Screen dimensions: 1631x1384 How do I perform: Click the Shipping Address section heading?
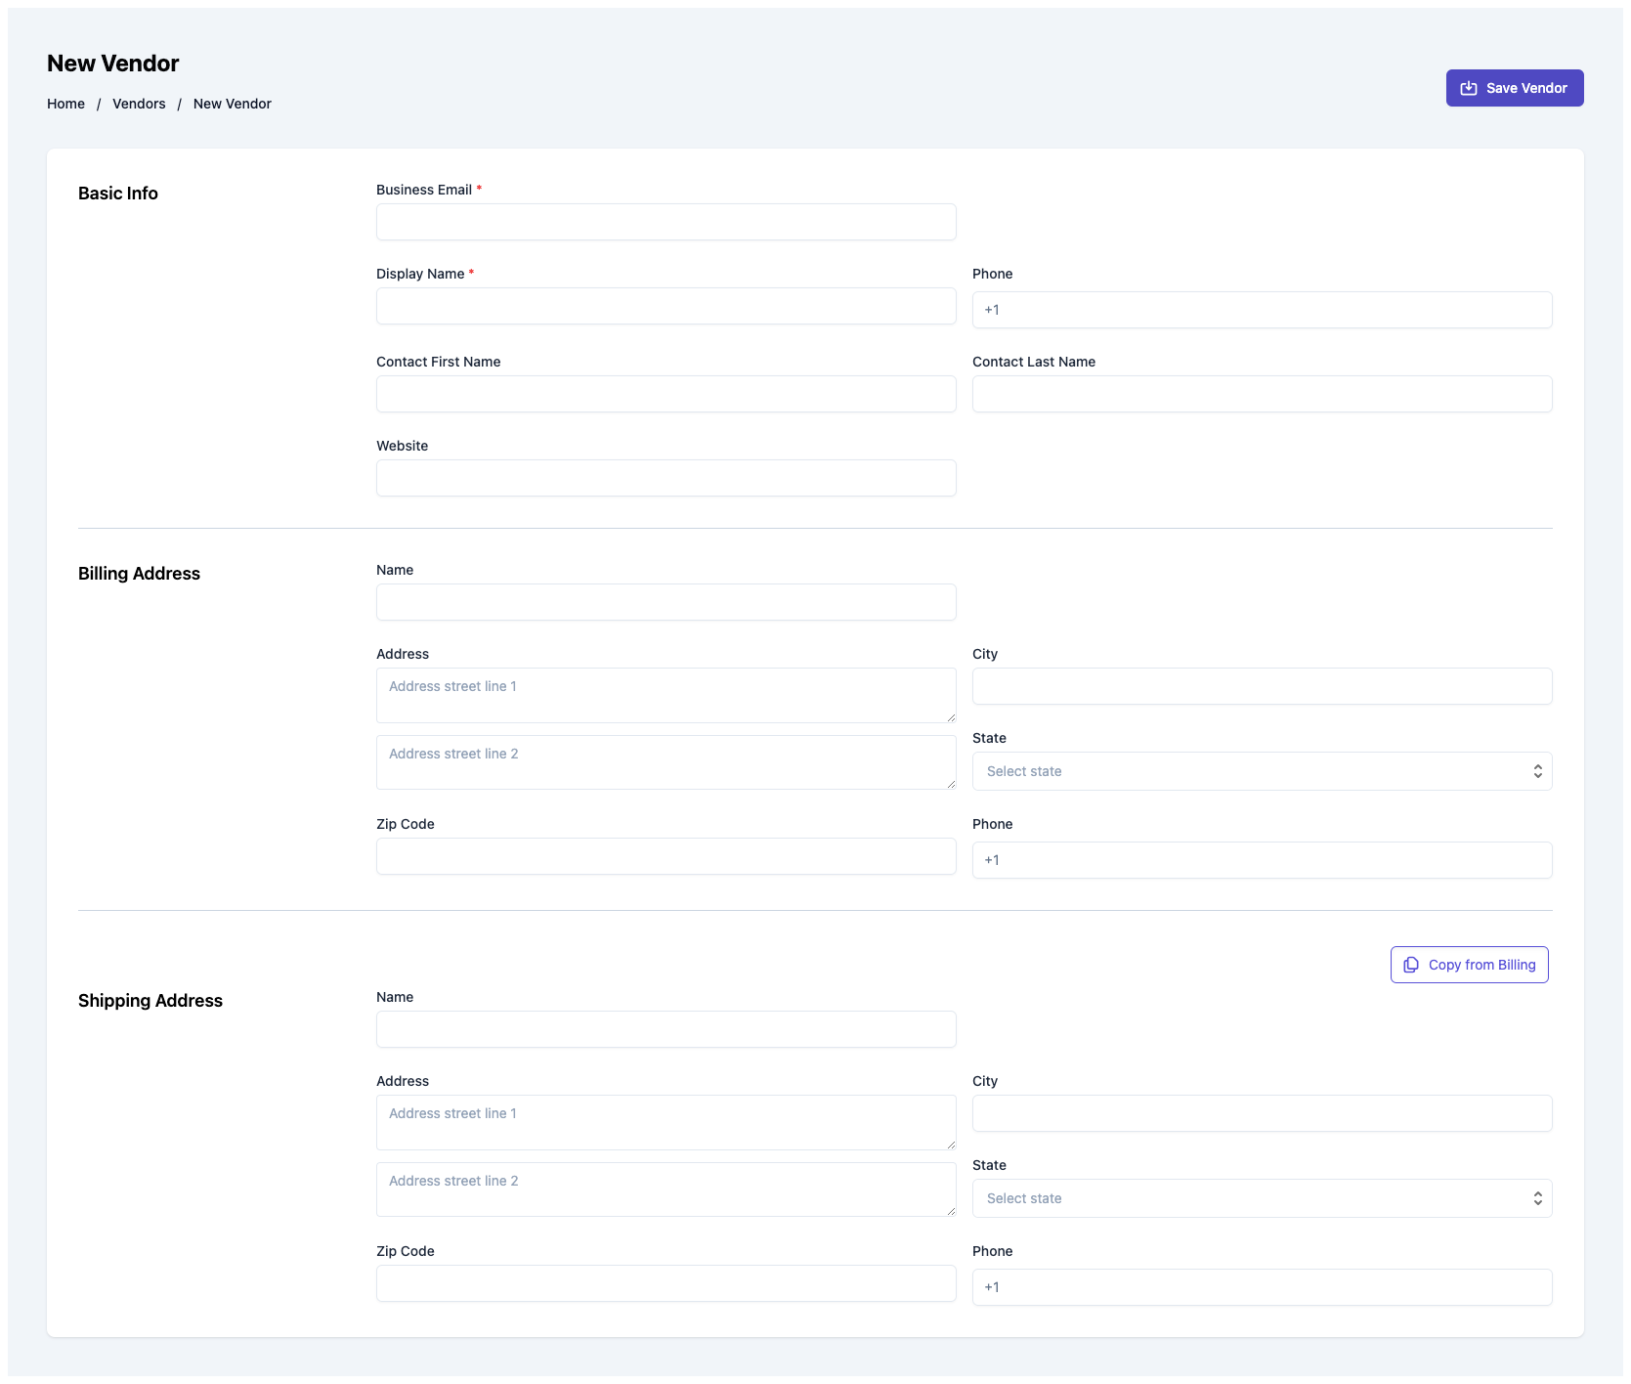pyautogui.click(x=150, y=1001)
